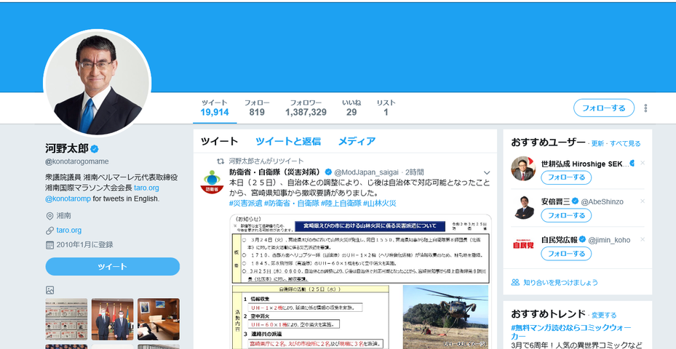This screenshot has width=676, height=349.
Task: Switch to the ツイートと返信 tab
Action: click(x=287, y=141)
